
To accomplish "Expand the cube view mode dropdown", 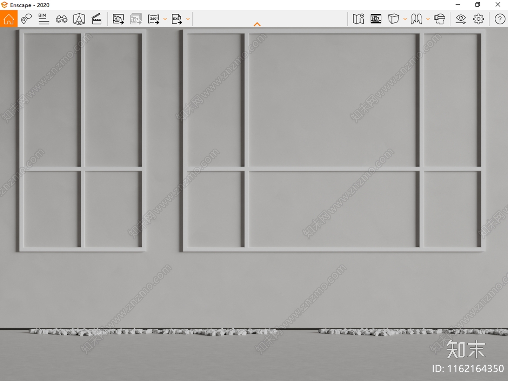I will point(405,19).
